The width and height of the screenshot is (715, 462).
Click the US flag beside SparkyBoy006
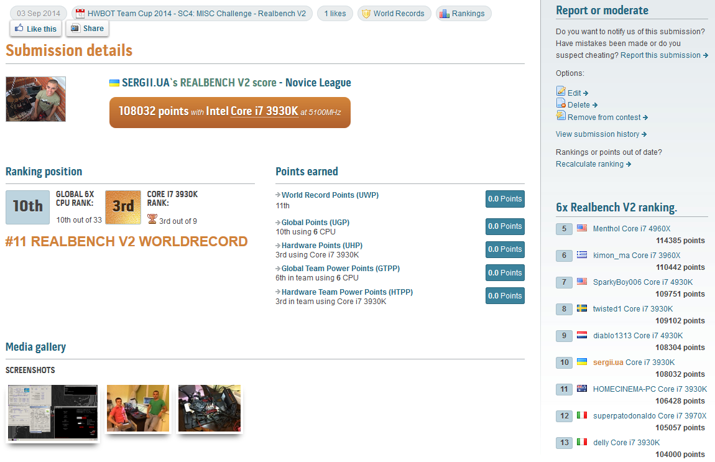(582, 282)
